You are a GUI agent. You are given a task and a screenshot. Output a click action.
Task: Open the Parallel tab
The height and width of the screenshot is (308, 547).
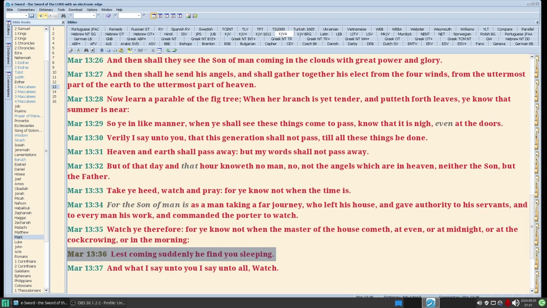[x=527, y=30]
